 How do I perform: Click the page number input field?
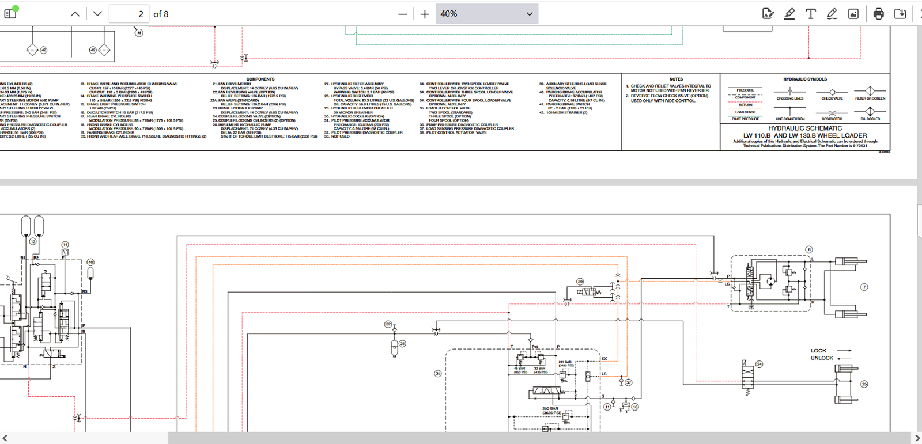[x=129, y=14]
